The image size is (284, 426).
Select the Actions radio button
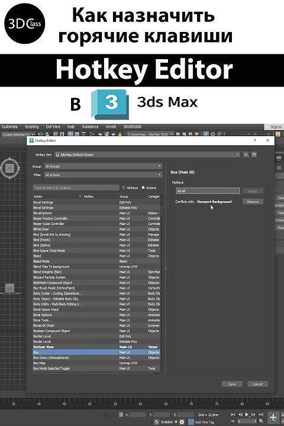click(143, 188)
